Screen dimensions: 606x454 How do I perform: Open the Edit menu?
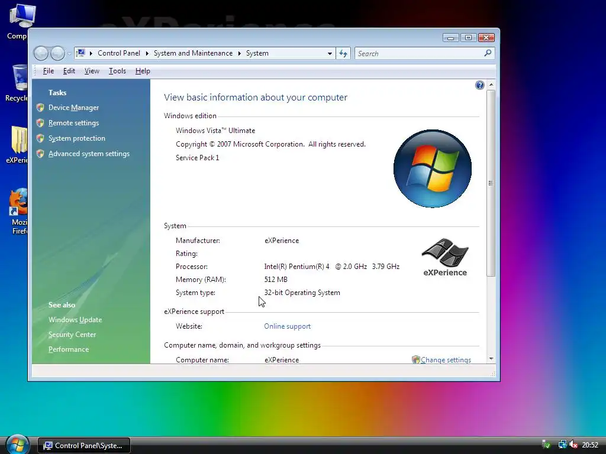tap(69, 71)
